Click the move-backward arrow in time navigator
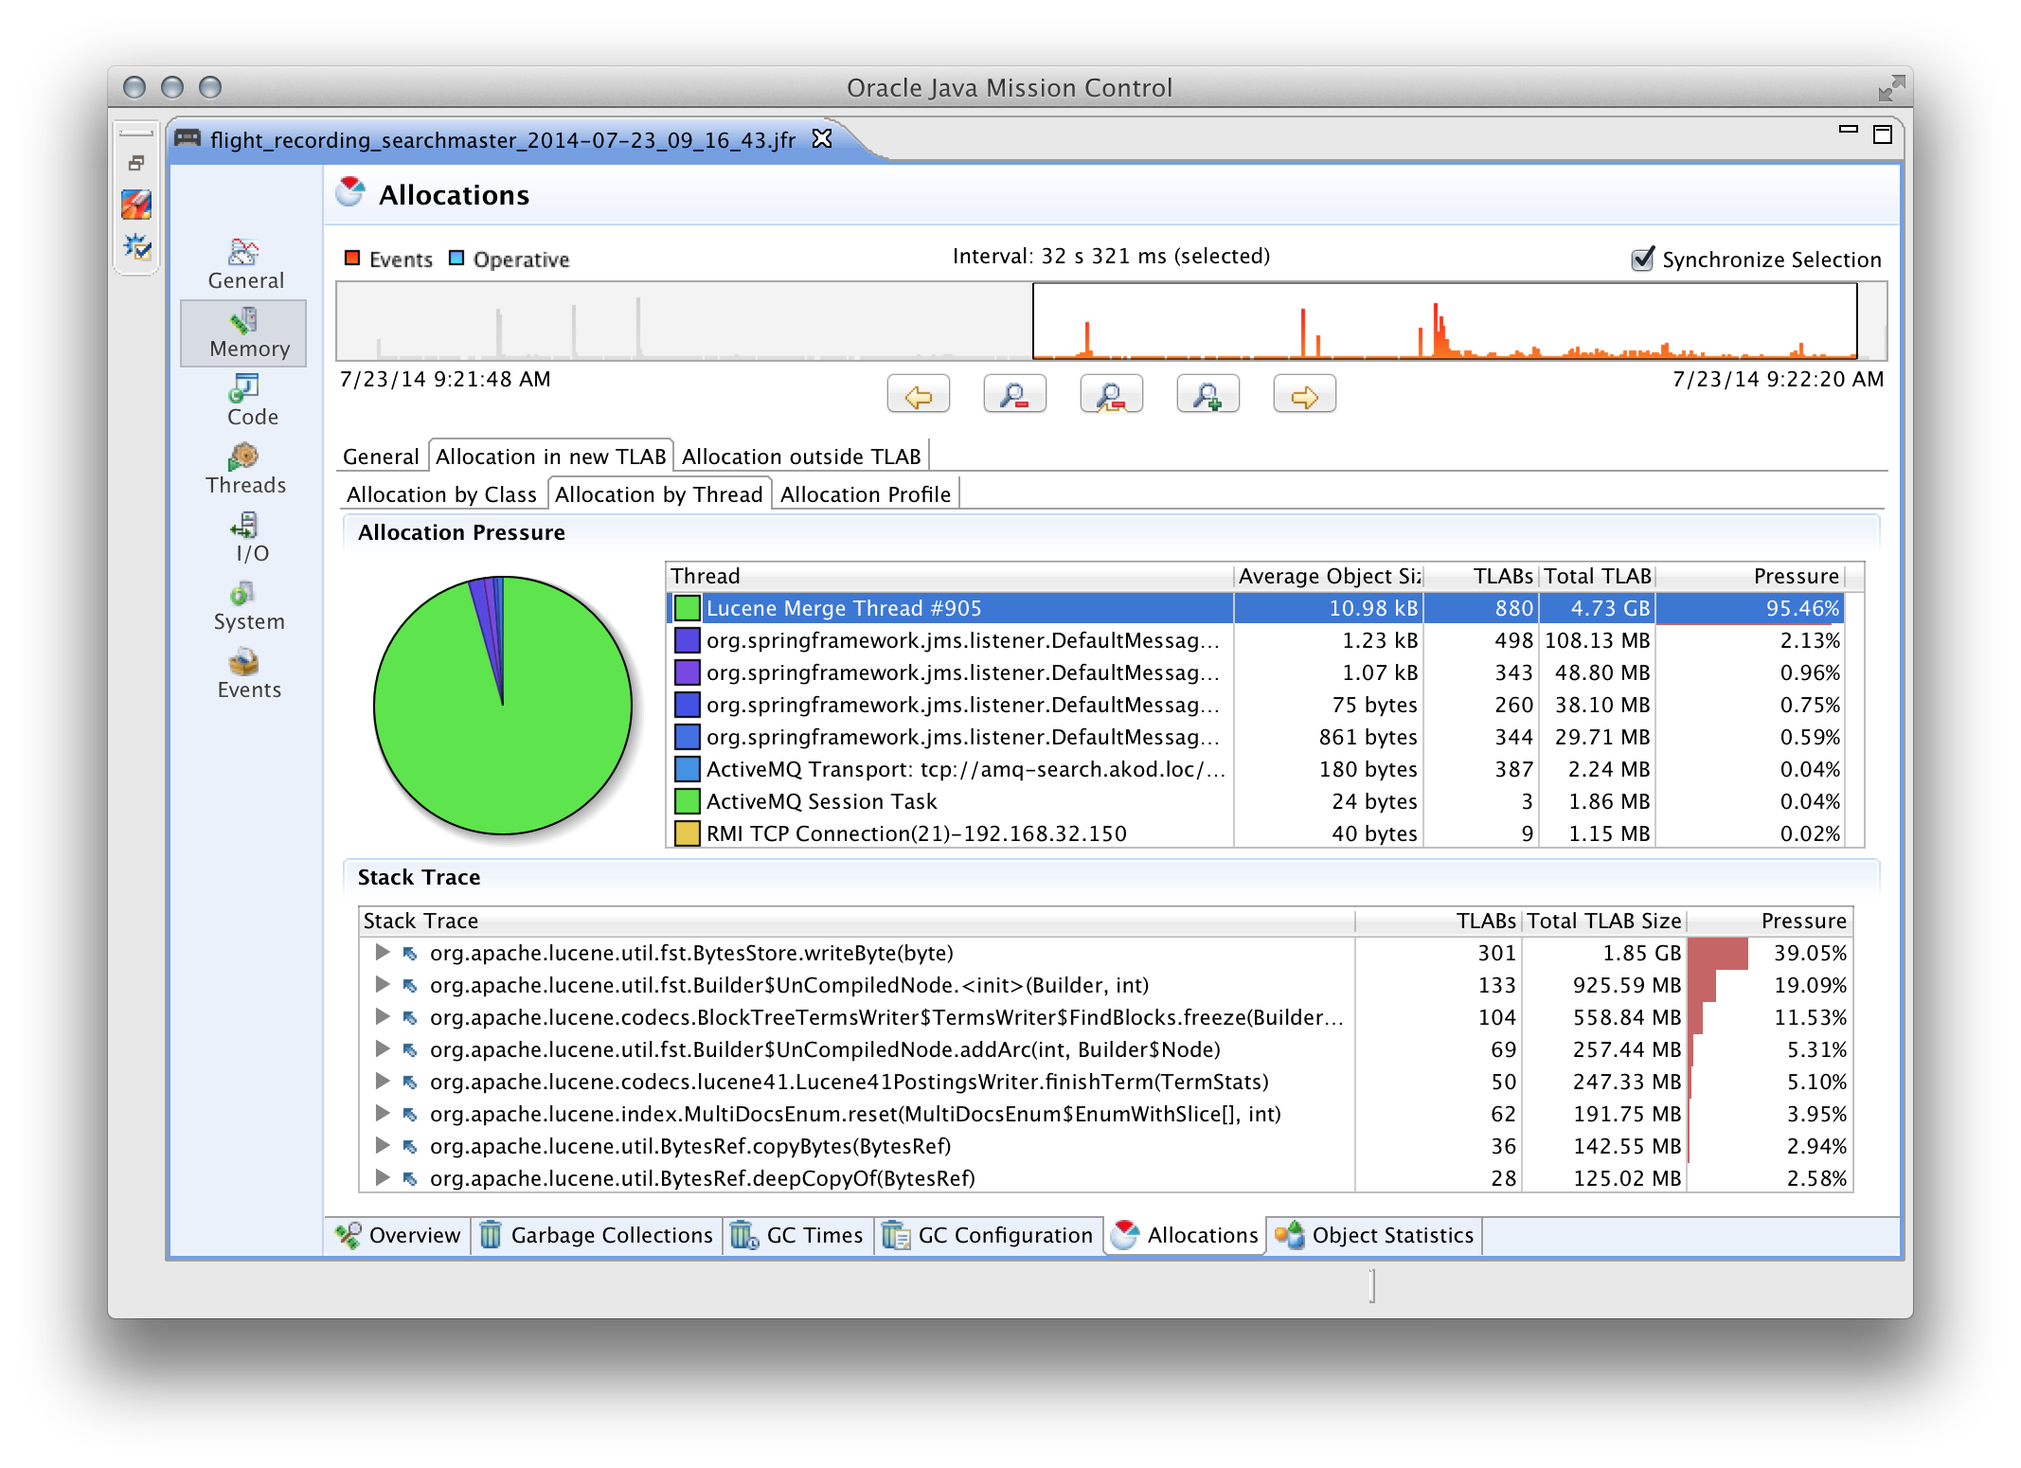This screenshot has height=1468, width=2021. coord(918,394)
